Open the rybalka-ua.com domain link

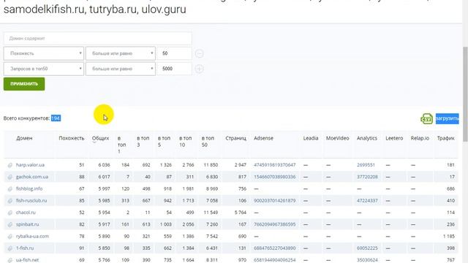(32, 236)
